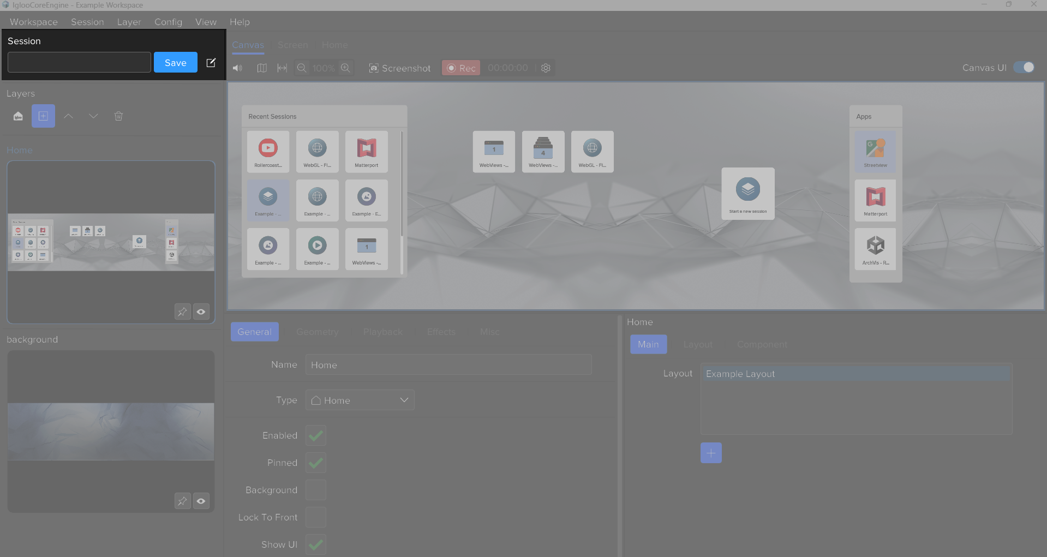The image size is (1047, 557).
Task: Open the Session menu
Action: [87, 22]
